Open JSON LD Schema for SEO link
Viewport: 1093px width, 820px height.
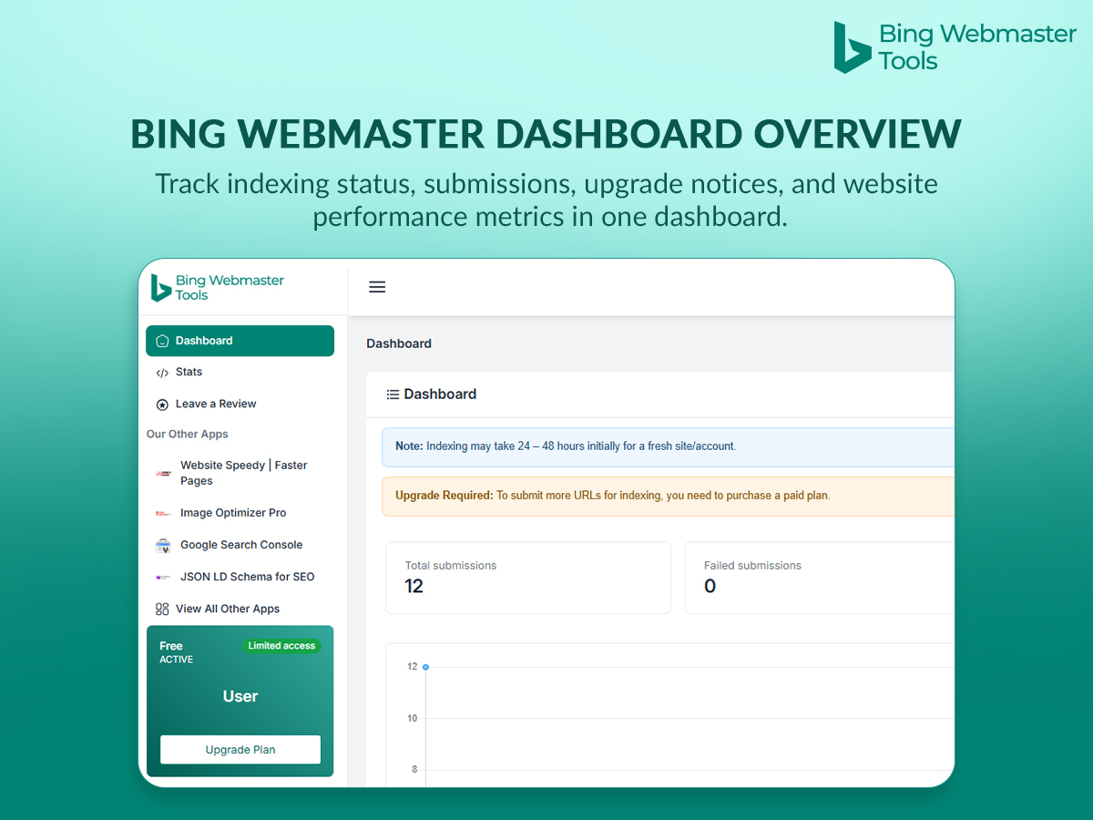point(248,577)
